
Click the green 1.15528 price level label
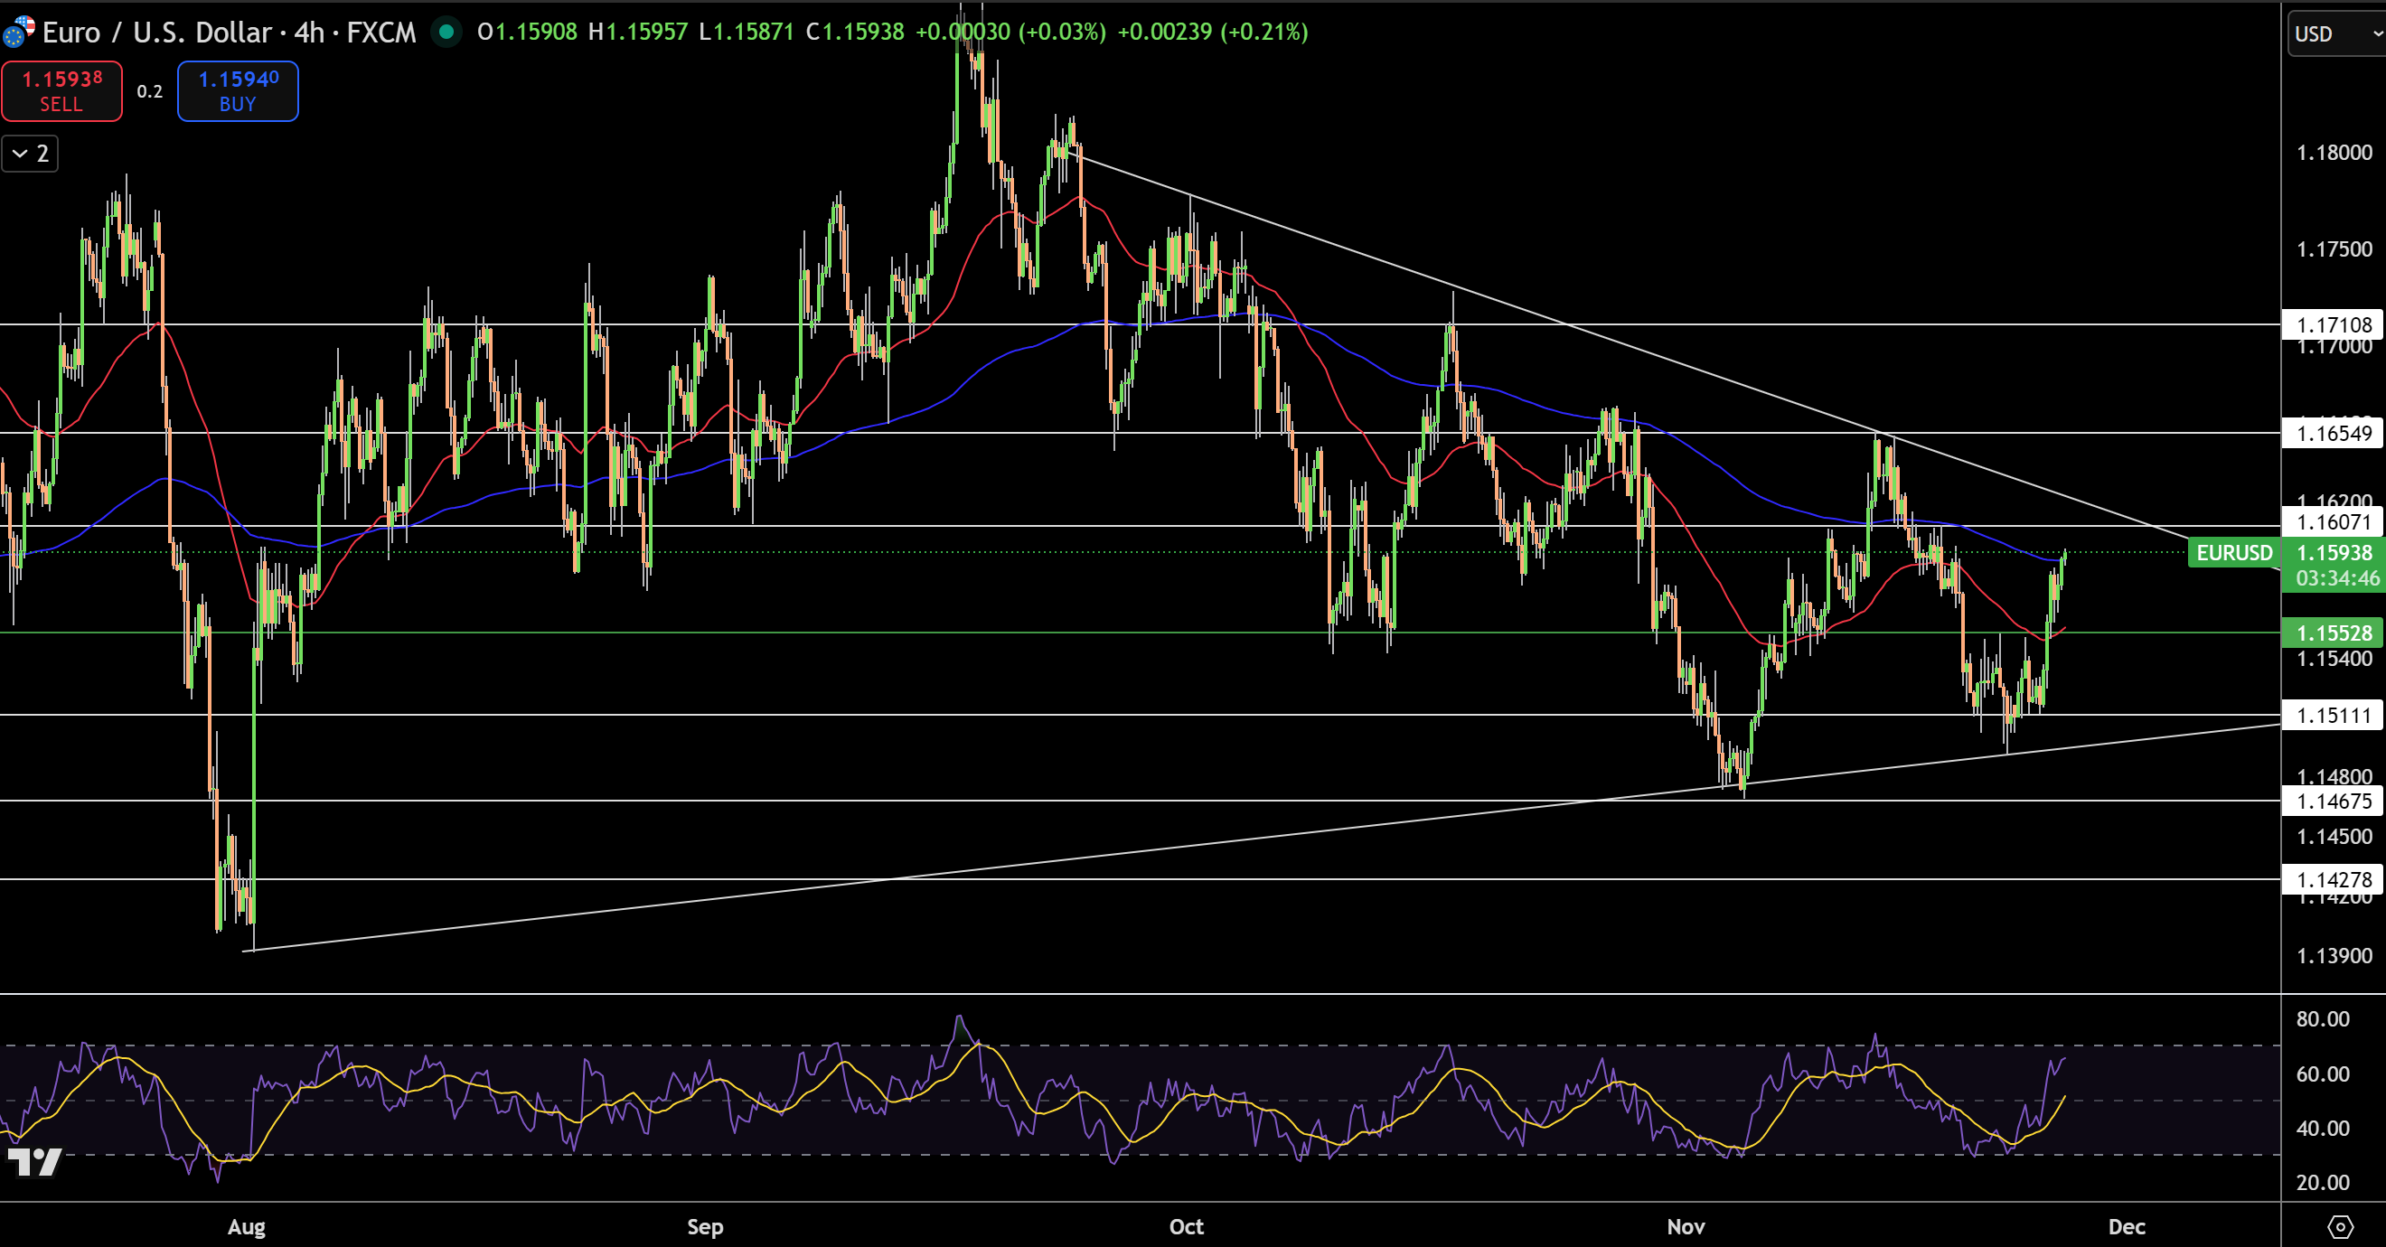[x=2334, y=633]
